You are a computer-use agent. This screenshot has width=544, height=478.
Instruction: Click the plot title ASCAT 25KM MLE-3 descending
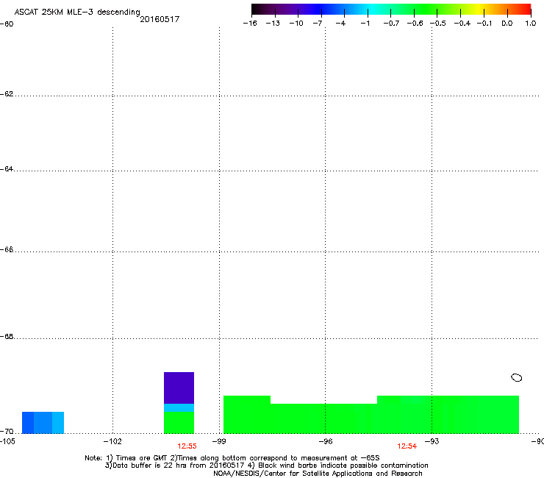pos(77,12)
